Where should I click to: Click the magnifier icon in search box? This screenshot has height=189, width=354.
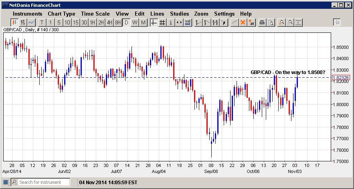(14, 182)
